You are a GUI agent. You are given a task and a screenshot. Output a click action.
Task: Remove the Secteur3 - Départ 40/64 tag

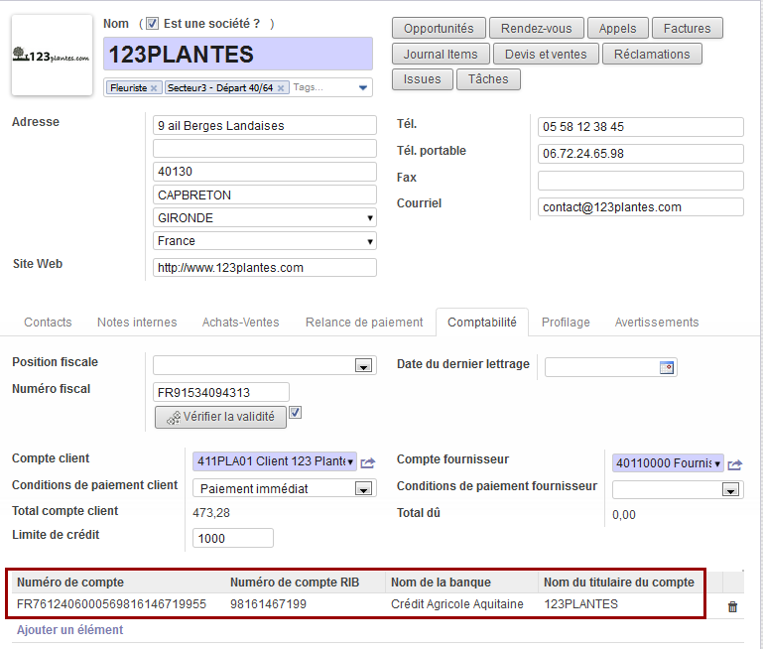(281, 88)
